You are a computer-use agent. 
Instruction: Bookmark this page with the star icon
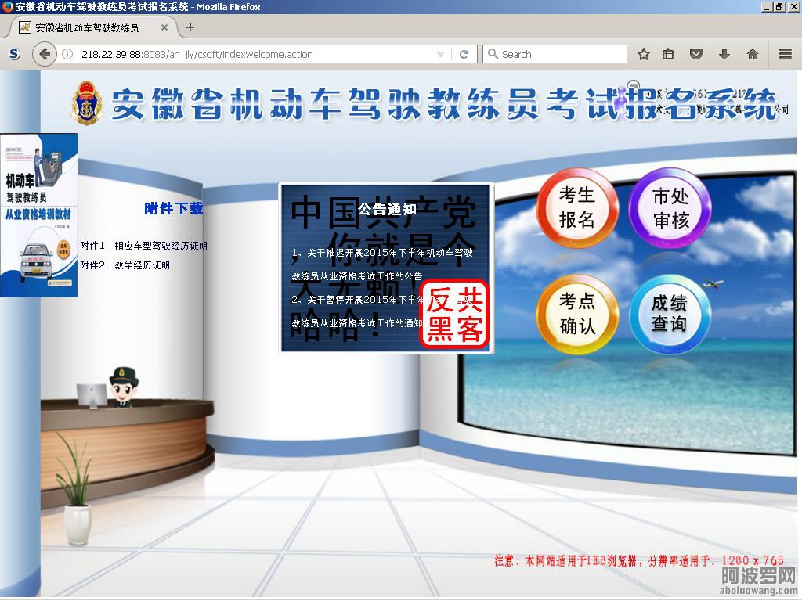(x=644, y=54)
